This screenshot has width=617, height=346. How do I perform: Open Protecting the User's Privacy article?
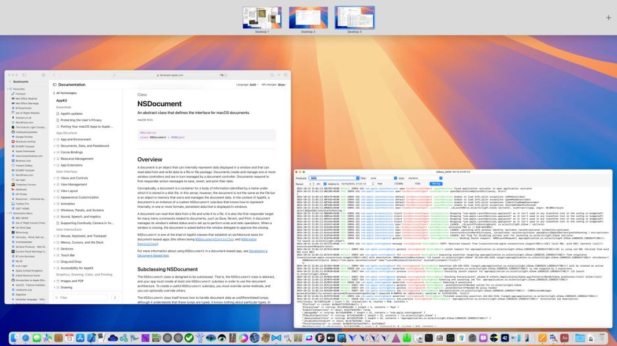[81, 120]
